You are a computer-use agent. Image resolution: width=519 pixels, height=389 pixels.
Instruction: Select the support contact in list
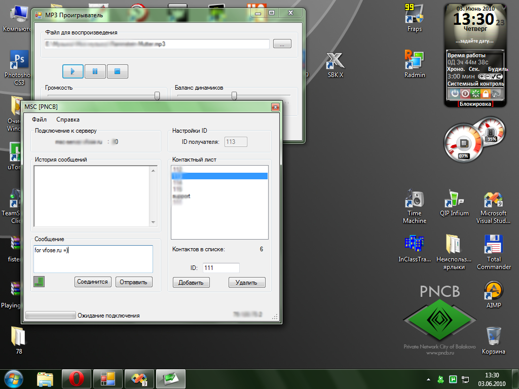[x=181, y=196]
